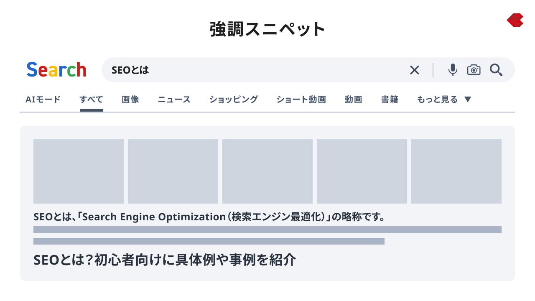
Task: Switch to the AIモード tab
Action: [43, 99]
